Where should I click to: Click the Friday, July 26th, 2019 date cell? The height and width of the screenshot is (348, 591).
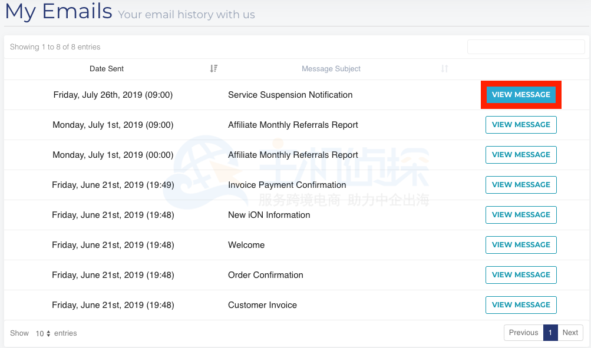tap(113, 95)
